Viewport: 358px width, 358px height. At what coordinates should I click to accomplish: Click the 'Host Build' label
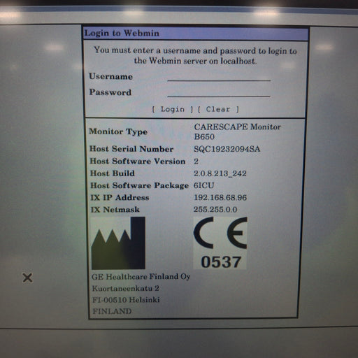113,173
